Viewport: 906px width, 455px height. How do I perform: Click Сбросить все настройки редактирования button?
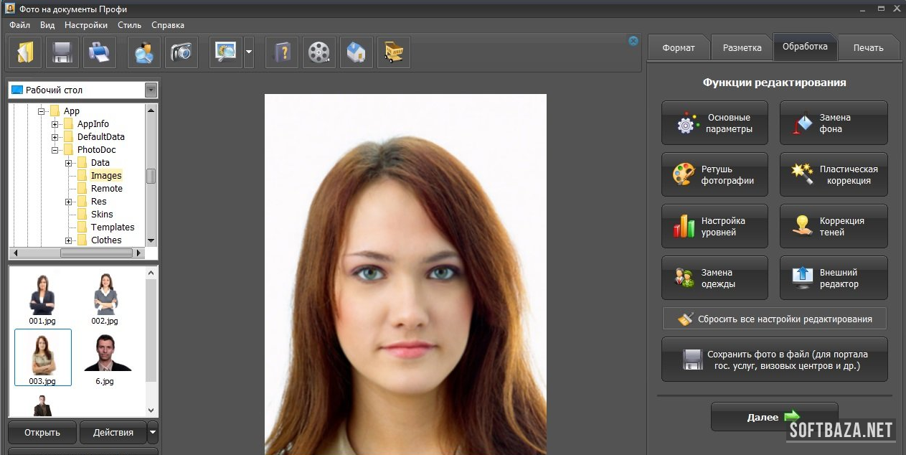coord(774,319)
